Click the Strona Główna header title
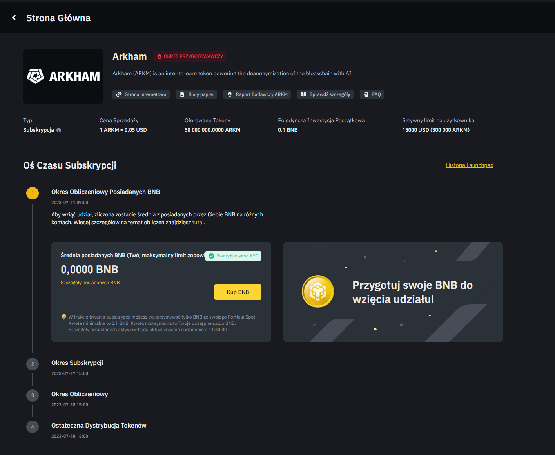 pos(58,18)
